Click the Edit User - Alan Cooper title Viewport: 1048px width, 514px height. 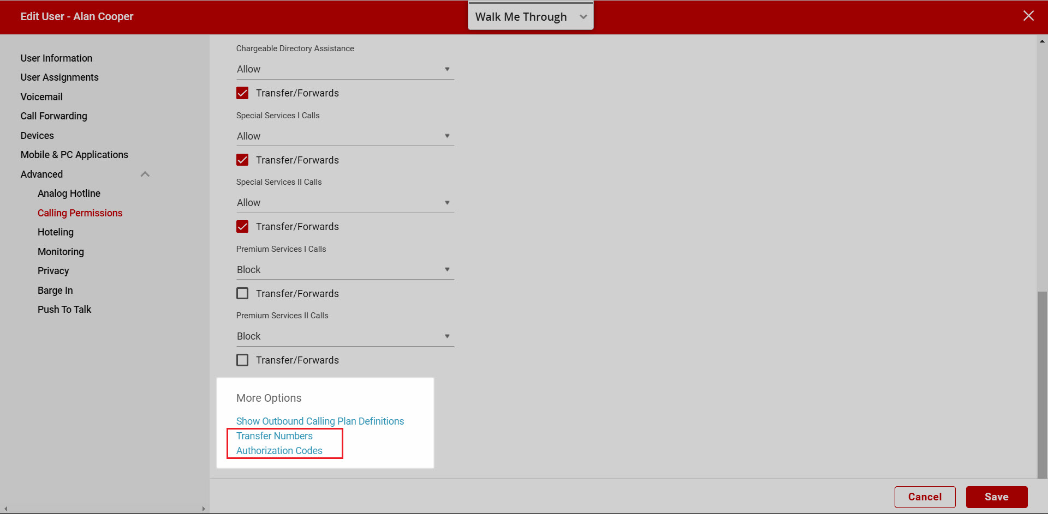pyautogui.click(x=77, y=17)
